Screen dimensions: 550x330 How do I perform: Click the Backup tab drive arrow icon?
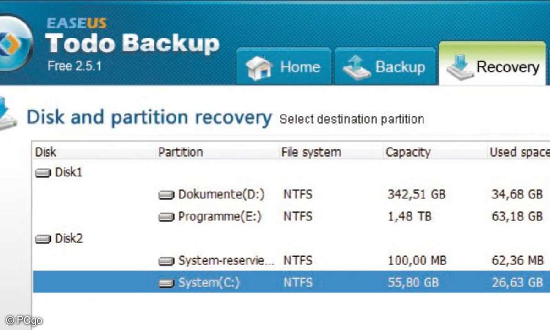tap(357, 67)
